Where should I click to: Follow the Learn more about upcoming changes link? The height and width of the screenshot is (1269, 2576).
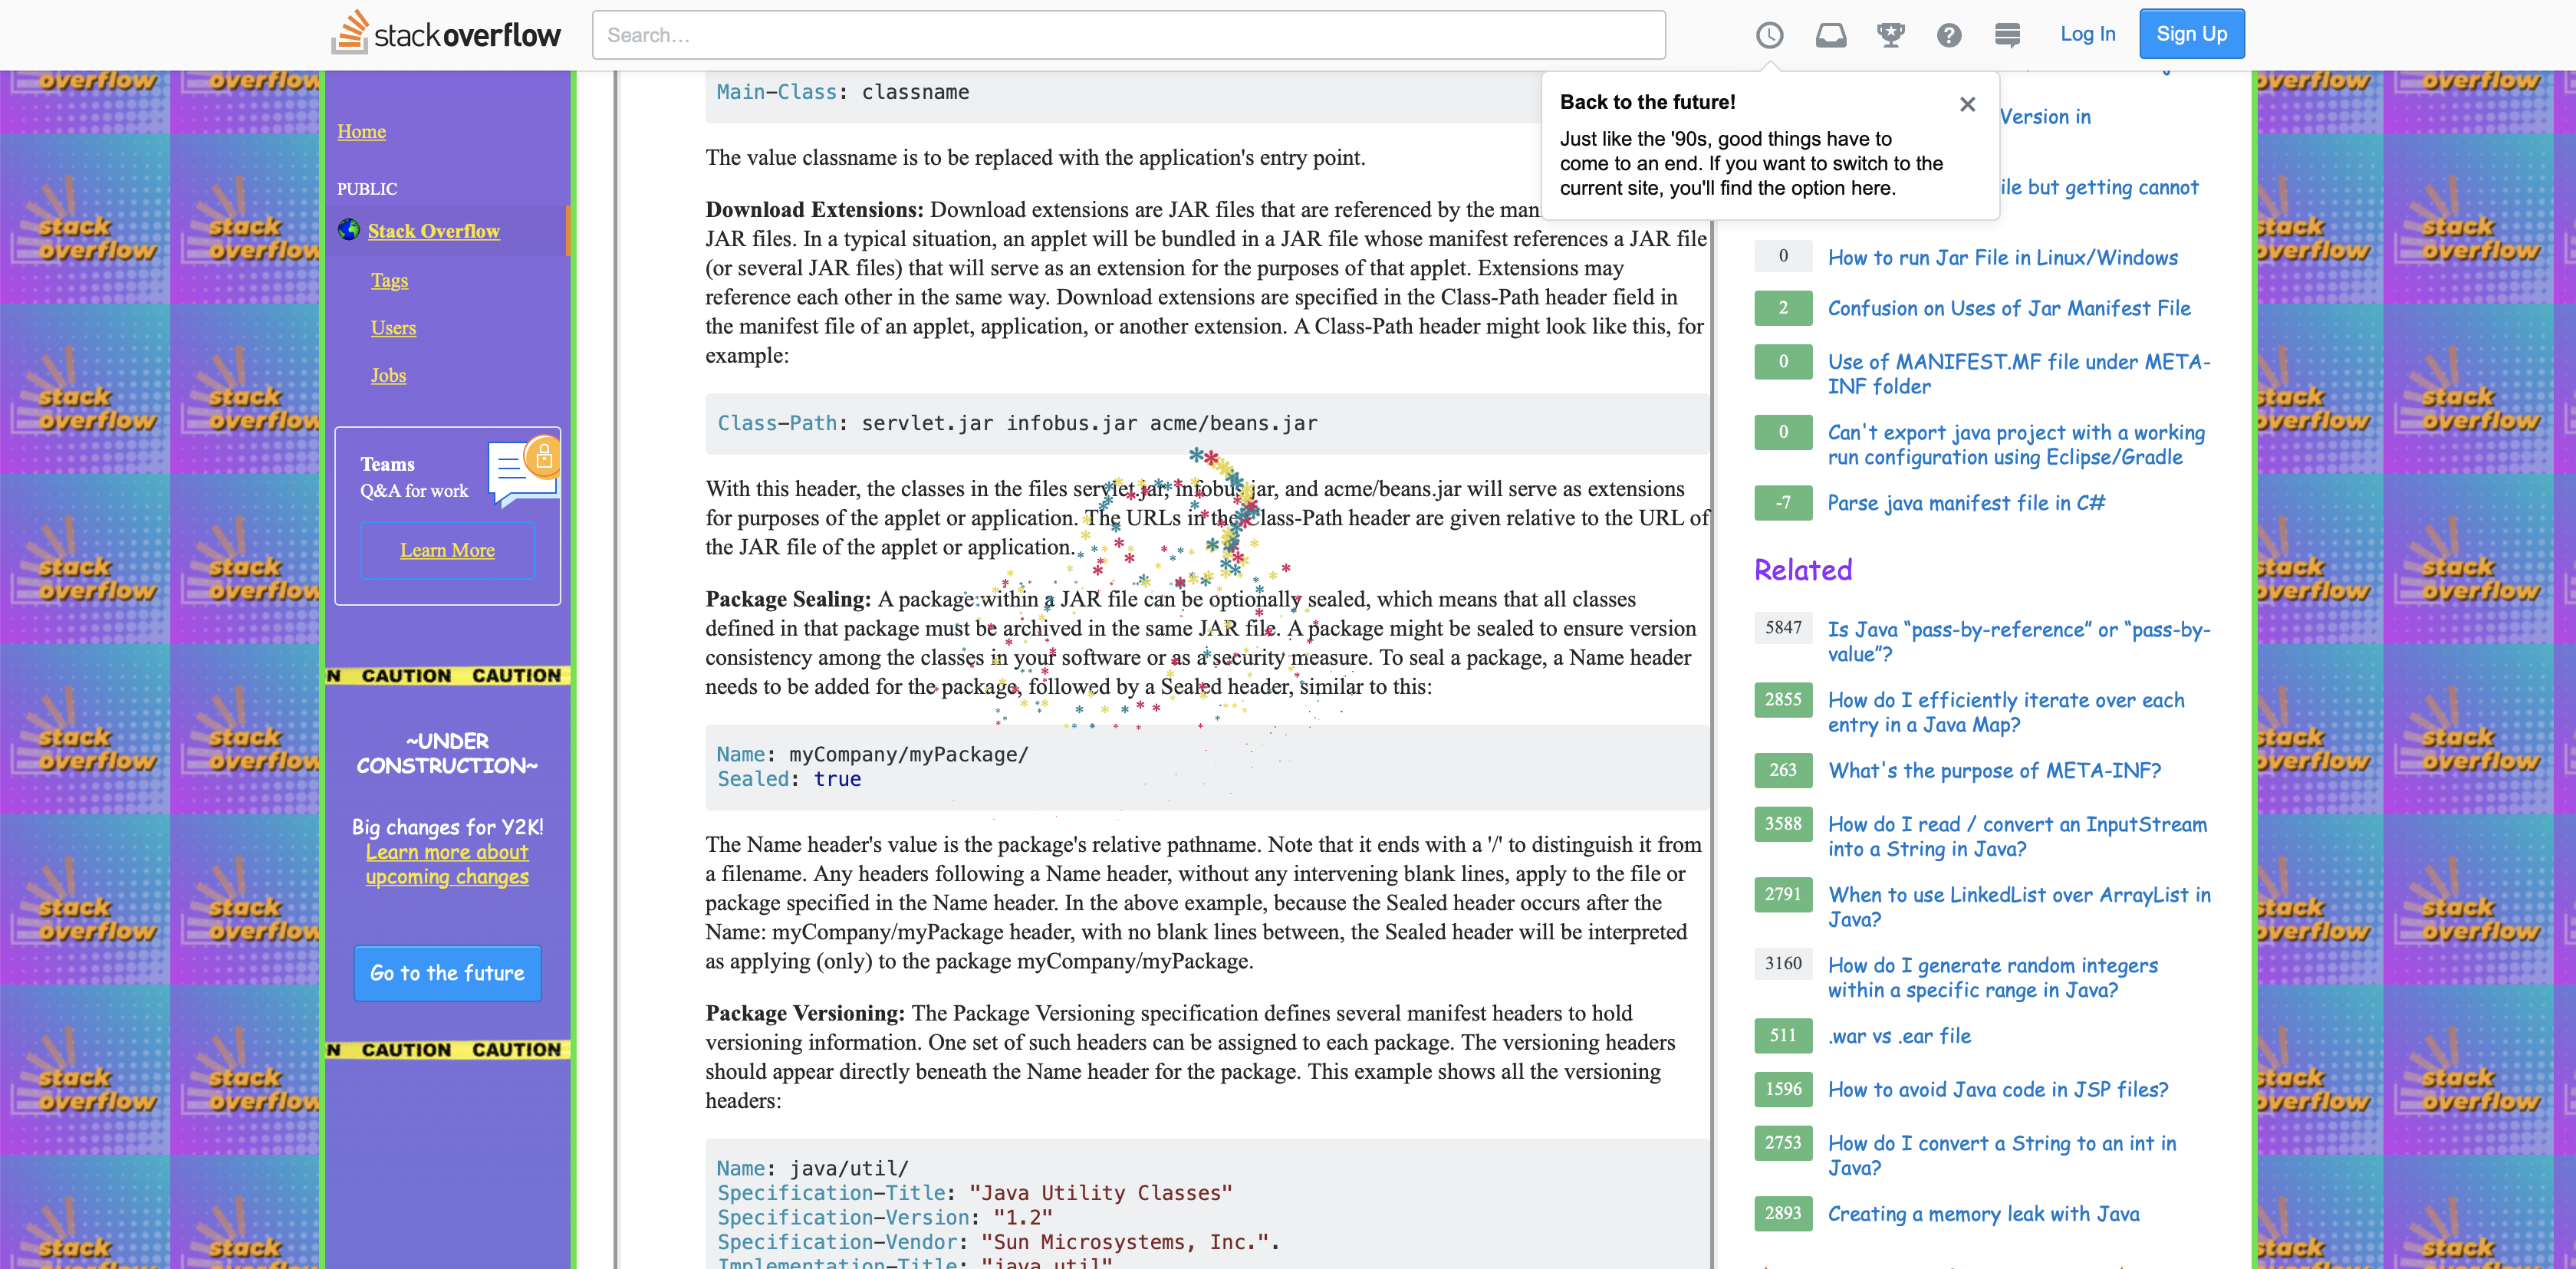pos(447,864)
